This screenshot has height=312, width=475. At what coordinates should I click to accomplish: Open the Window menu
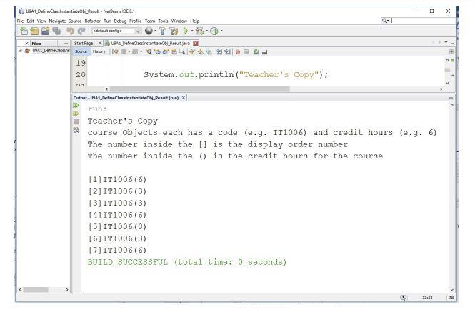(179, 21)
